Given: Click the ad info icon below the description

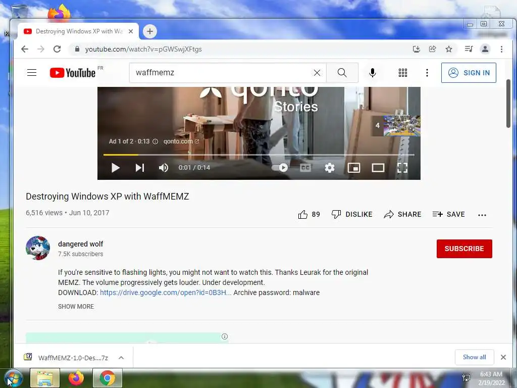Looking at the screenshot, I should 225,336.
